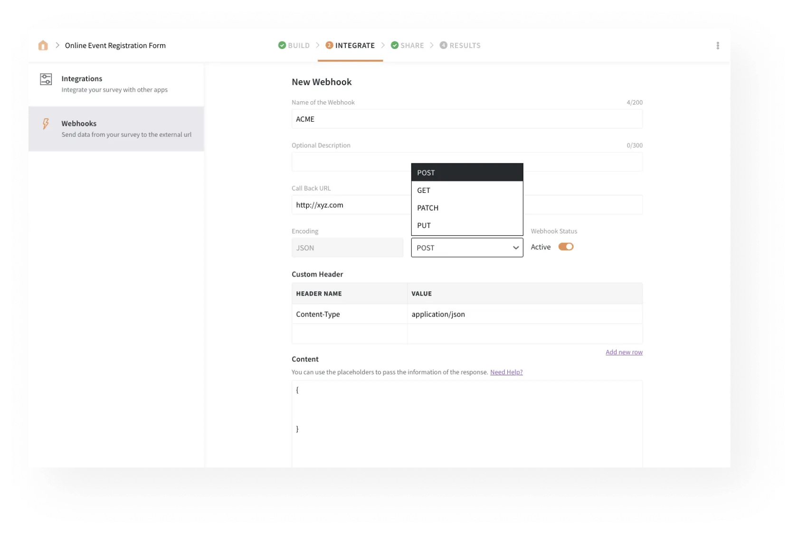Click the Optional Description text box
Viewport: 797px width, 534px height.
pyautogui.click(x=351, y=162)
